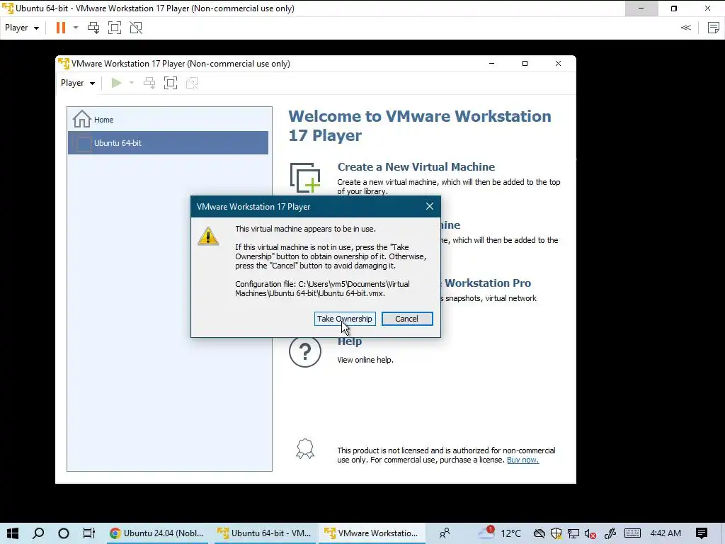Viewport: 725px width, 544px height.
Task: Click inner window full screen icon
Action: pos(171,84)
